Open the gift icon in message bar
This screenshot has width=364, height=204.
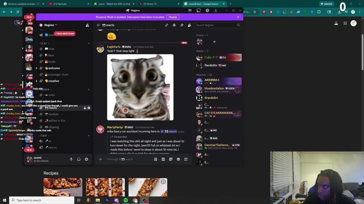pos(156,159)
